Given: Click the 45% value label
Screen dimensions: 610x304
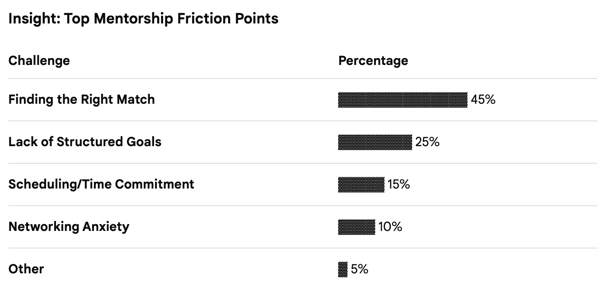Looking at the screenshot, I should click(483, 100).
